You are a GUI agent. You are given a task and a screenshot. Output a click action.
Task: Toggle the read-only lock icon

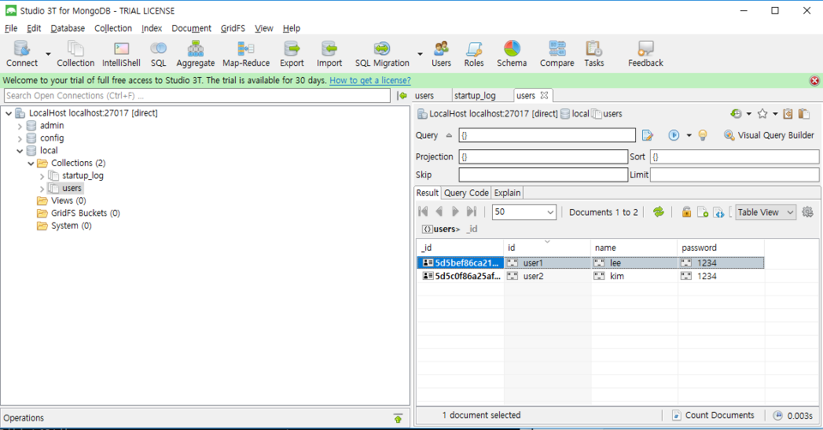[686, 212]
